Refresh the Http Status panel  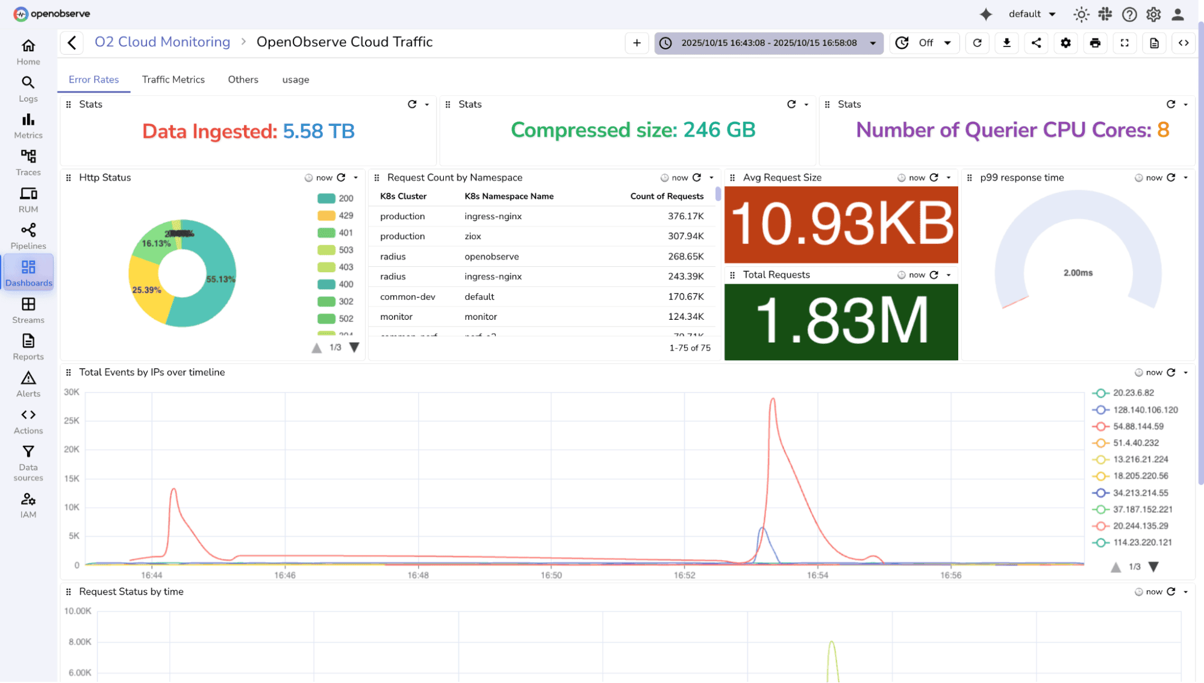[x=340, y=178]
